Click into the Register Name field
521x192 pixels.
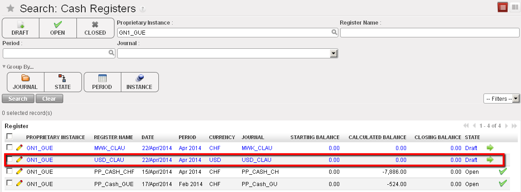(429, 32)
